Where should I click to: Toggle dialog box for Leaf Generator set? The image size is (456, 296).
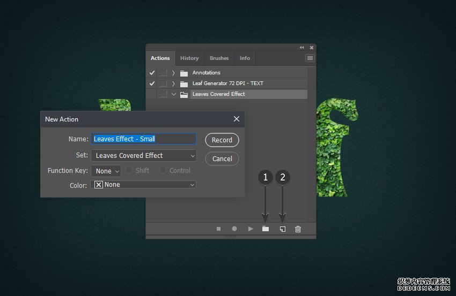(x=163, y=84)
